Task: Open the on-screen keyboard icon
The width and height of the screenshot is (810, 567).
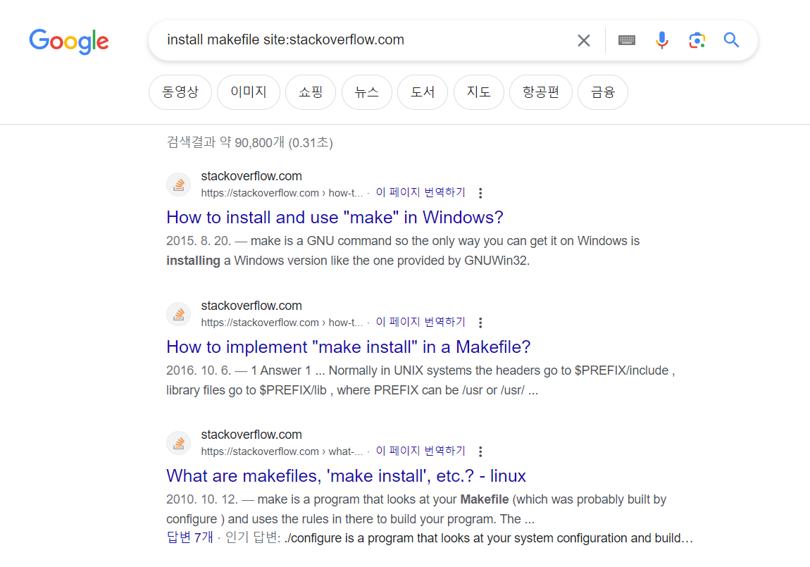Action: [x=627, y=40]
